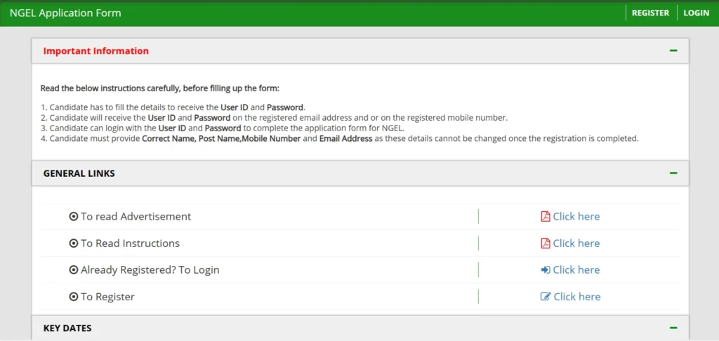Image resolution: width=719 pixels, height=341 pixels.
Task: Open the REGISTER menu item in header
Action: [650, 13]
